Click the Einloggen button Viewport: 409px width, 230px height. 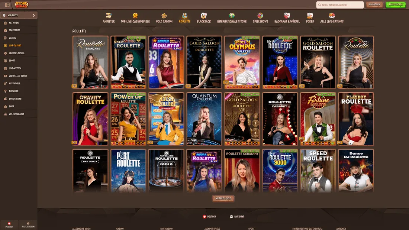click(374, 5)
